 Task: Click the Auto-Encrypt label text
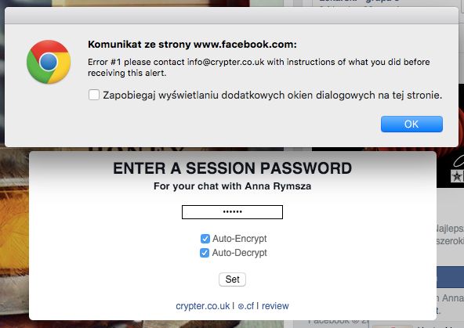[240, 239]
